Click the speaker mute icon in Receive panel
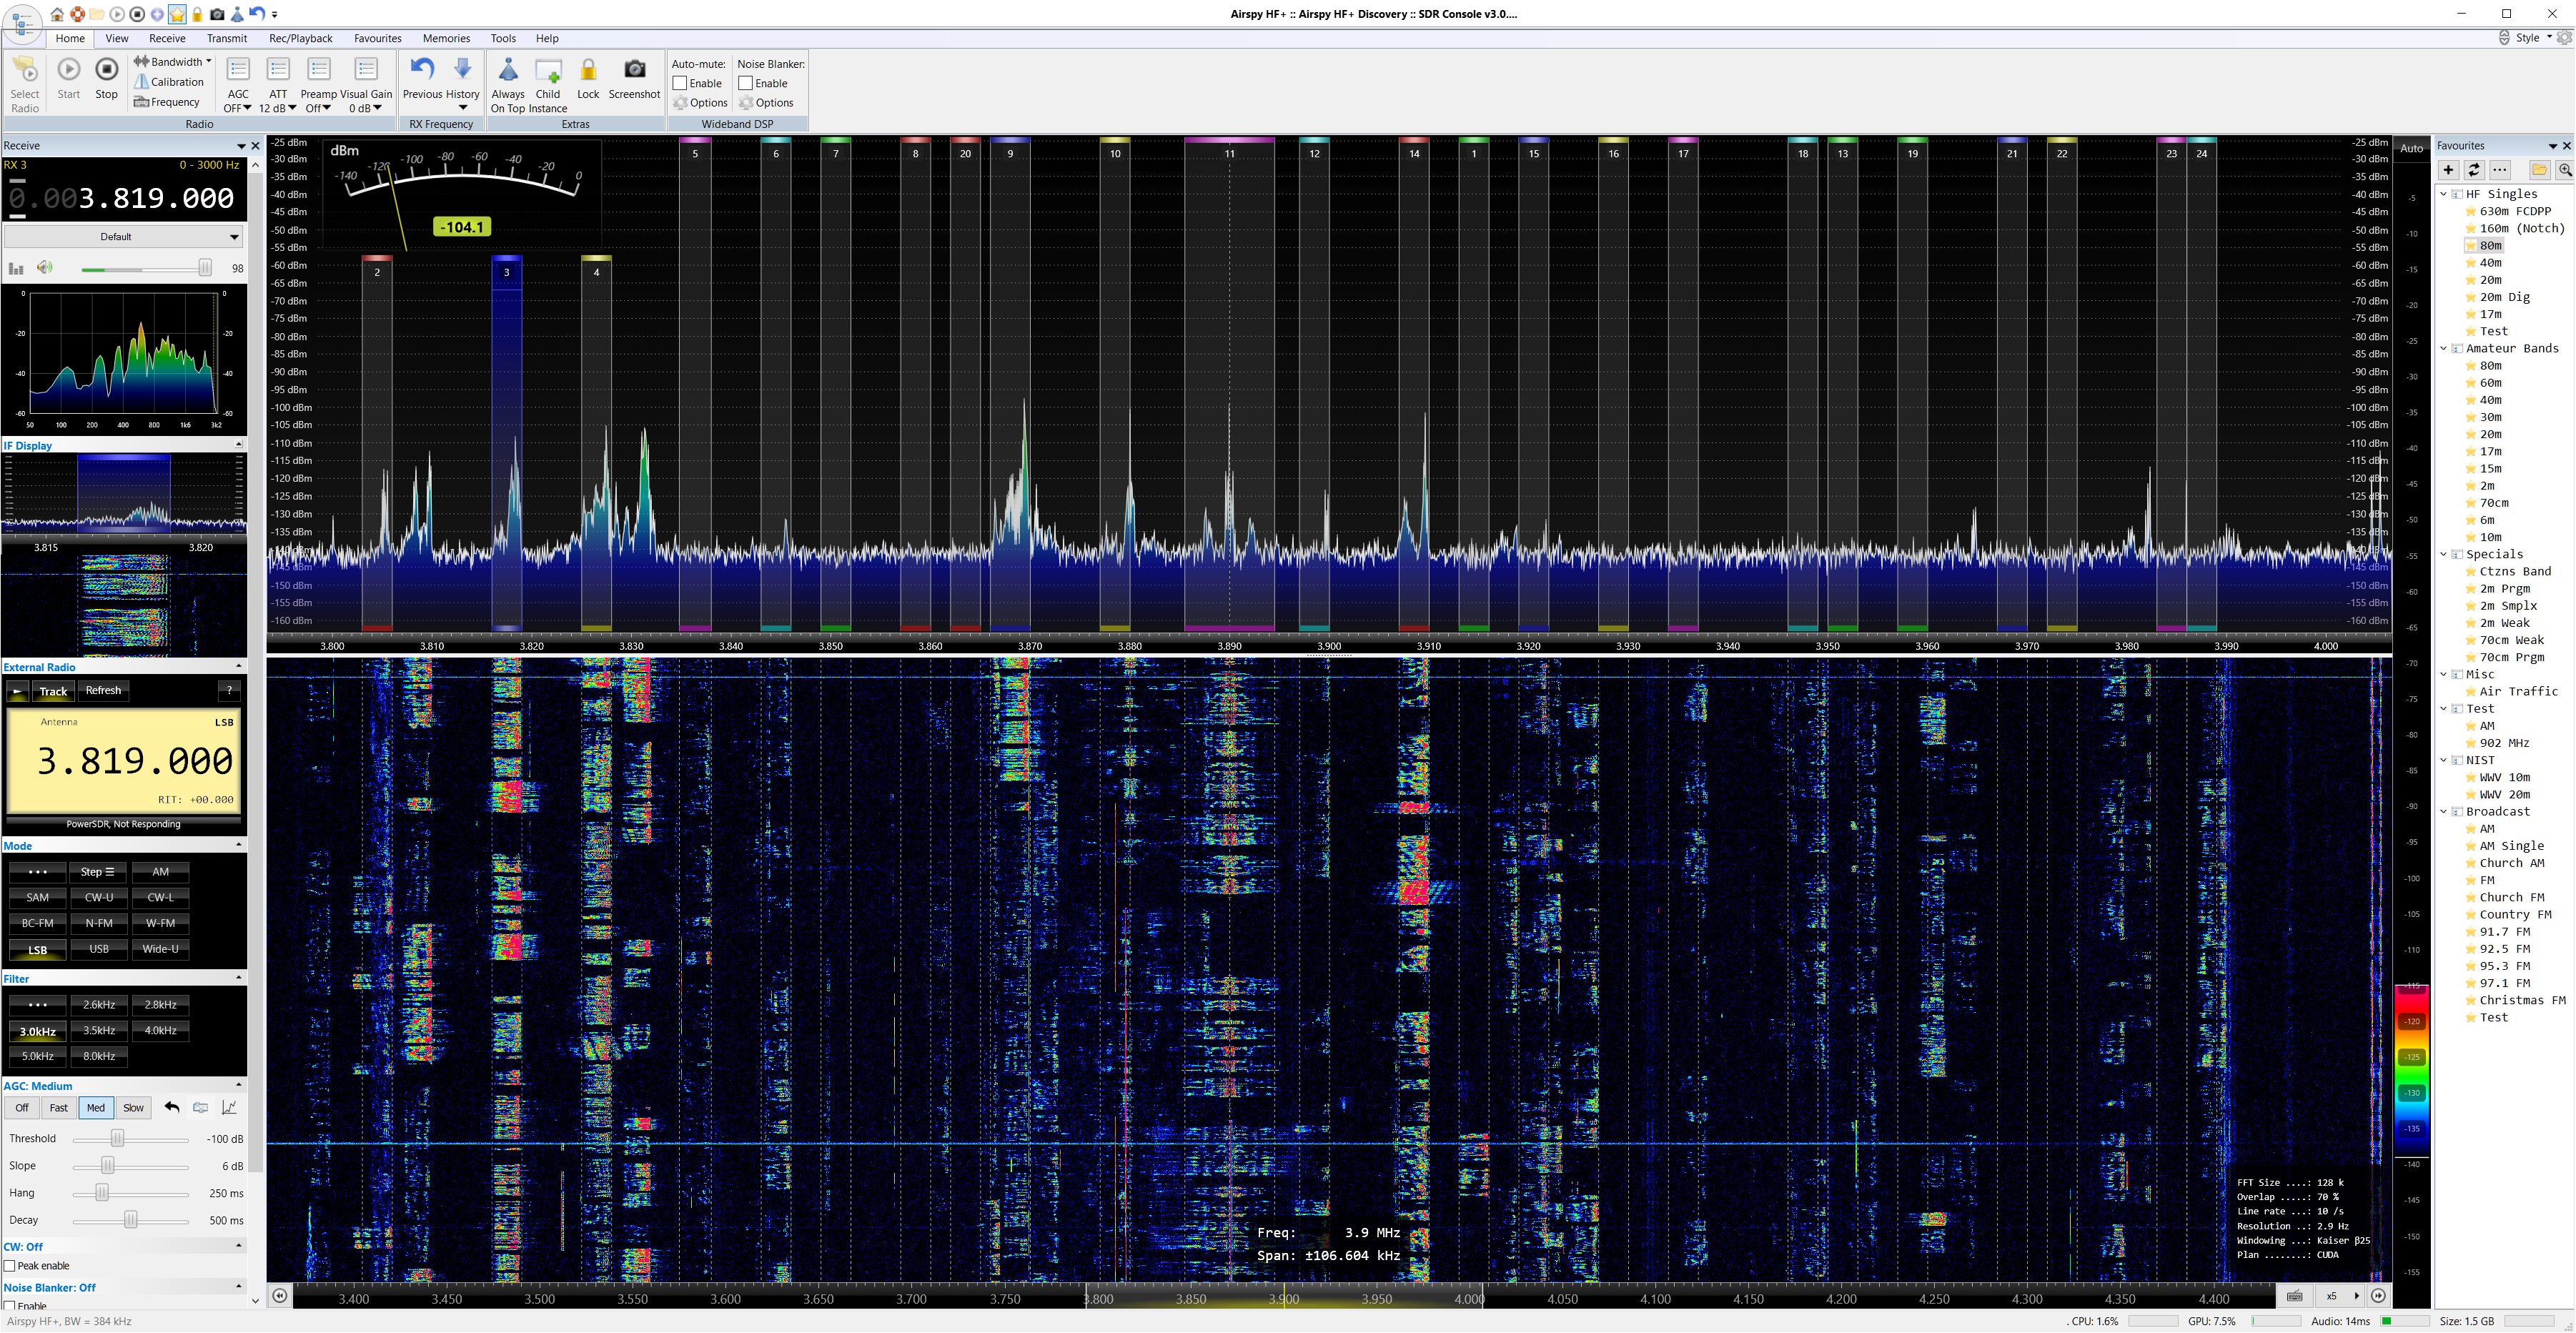2576x1333 pixels. click(44, 267)
